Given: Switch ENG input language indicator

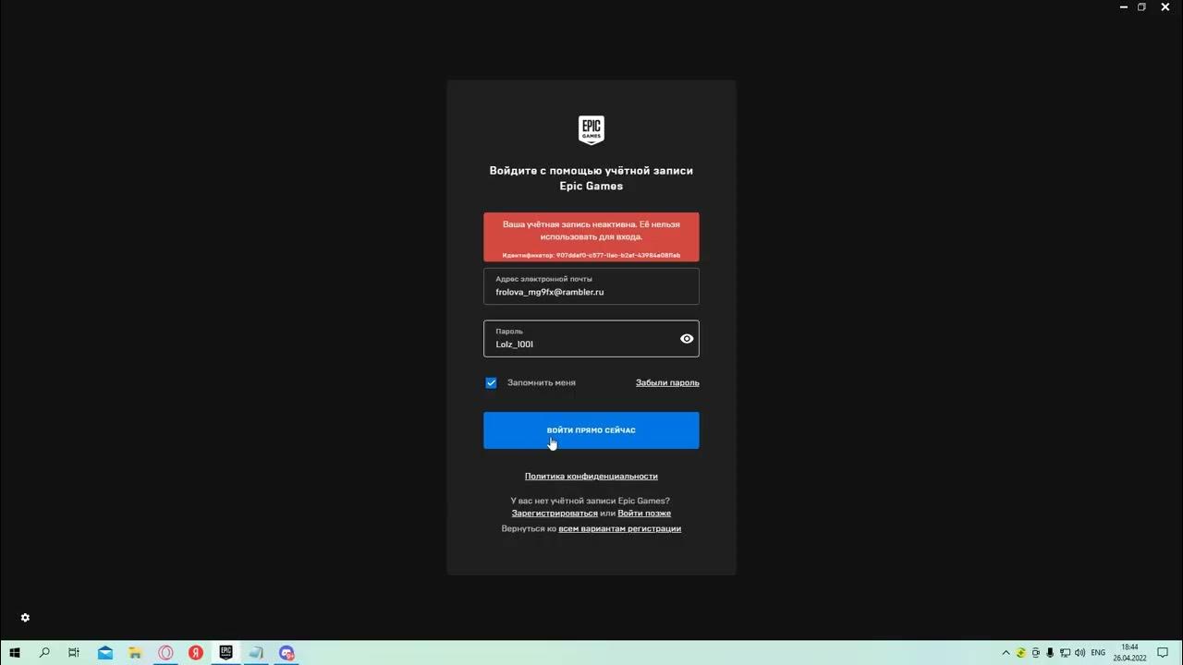Looking at the screenshot, I should tap(1098, 653).
